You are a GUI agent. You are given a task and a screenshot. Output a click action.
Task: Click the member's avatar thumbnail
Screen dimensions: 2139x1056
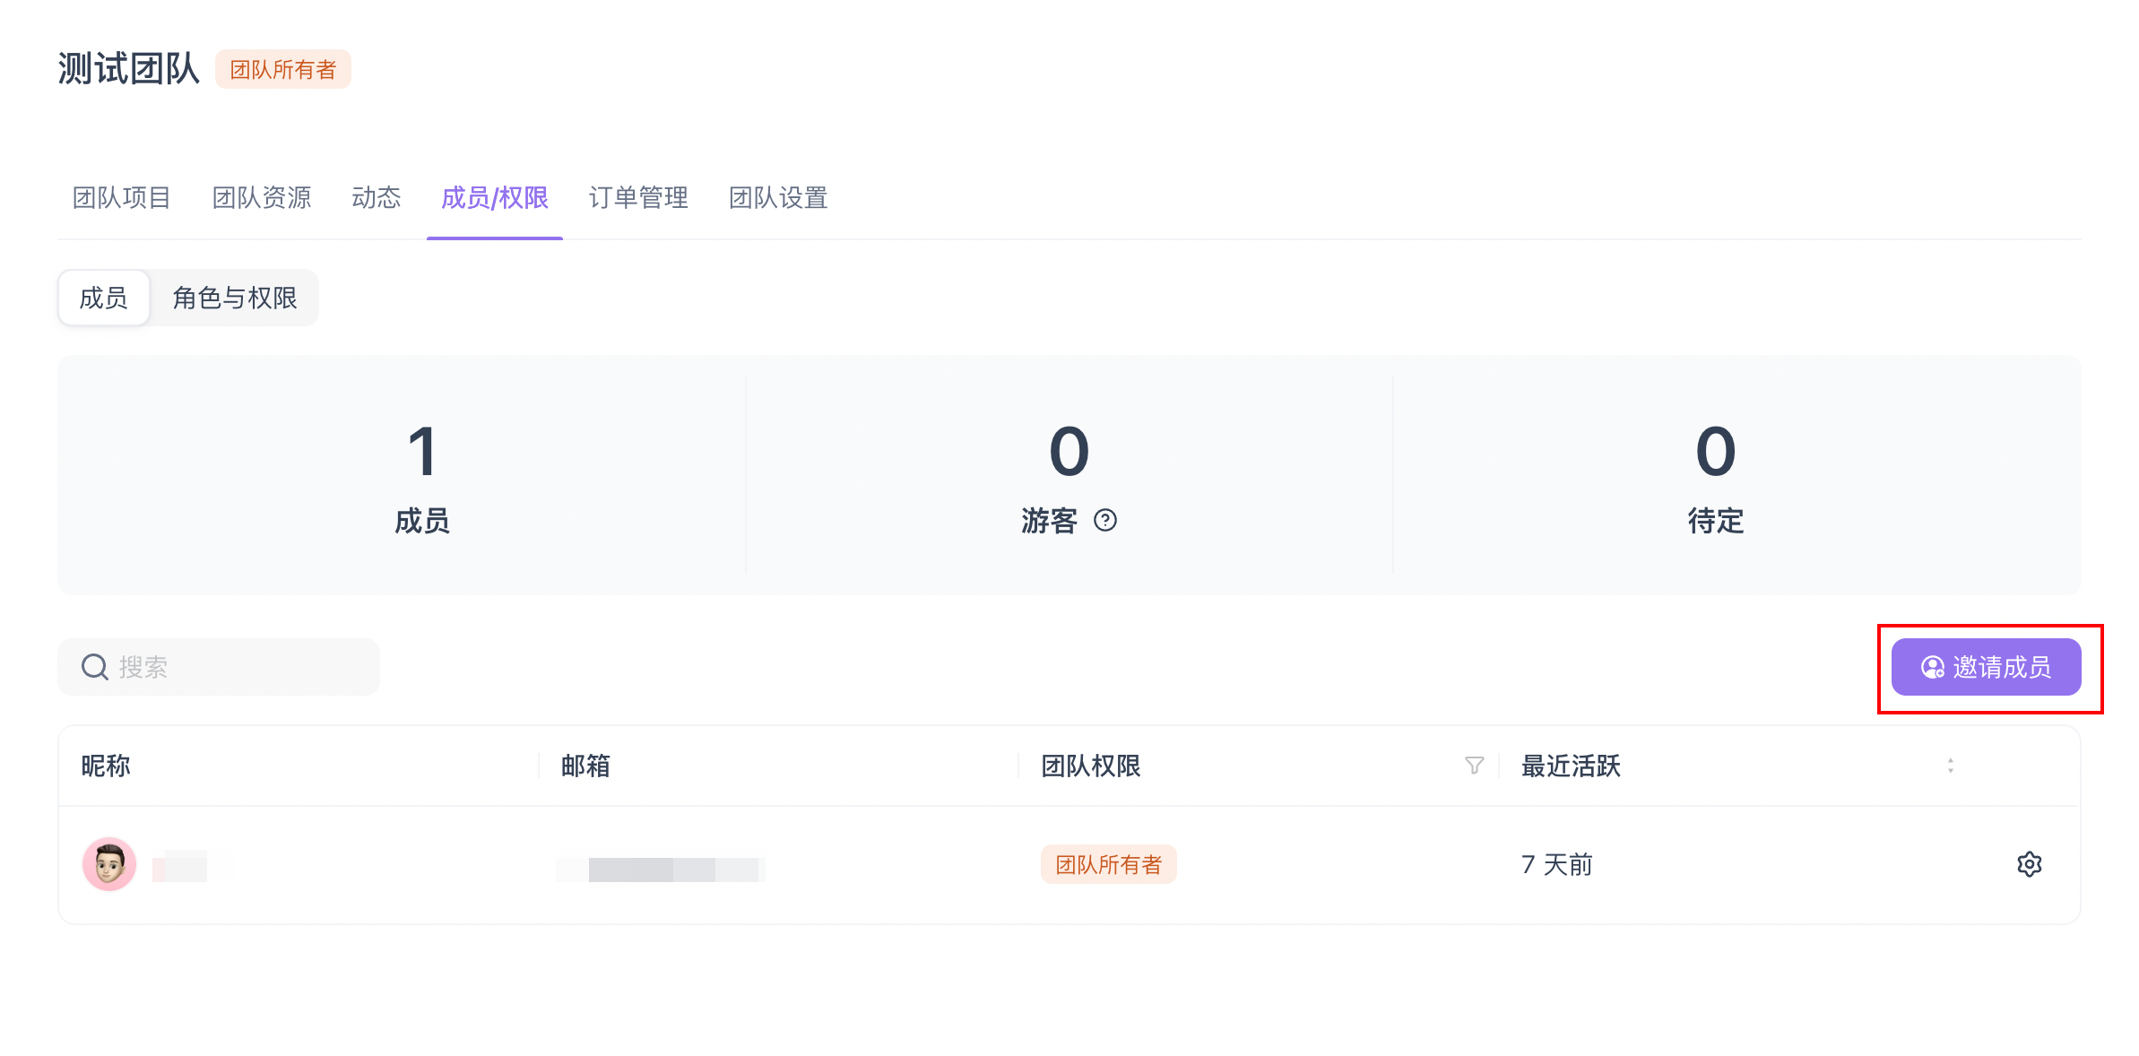point(108,863)
